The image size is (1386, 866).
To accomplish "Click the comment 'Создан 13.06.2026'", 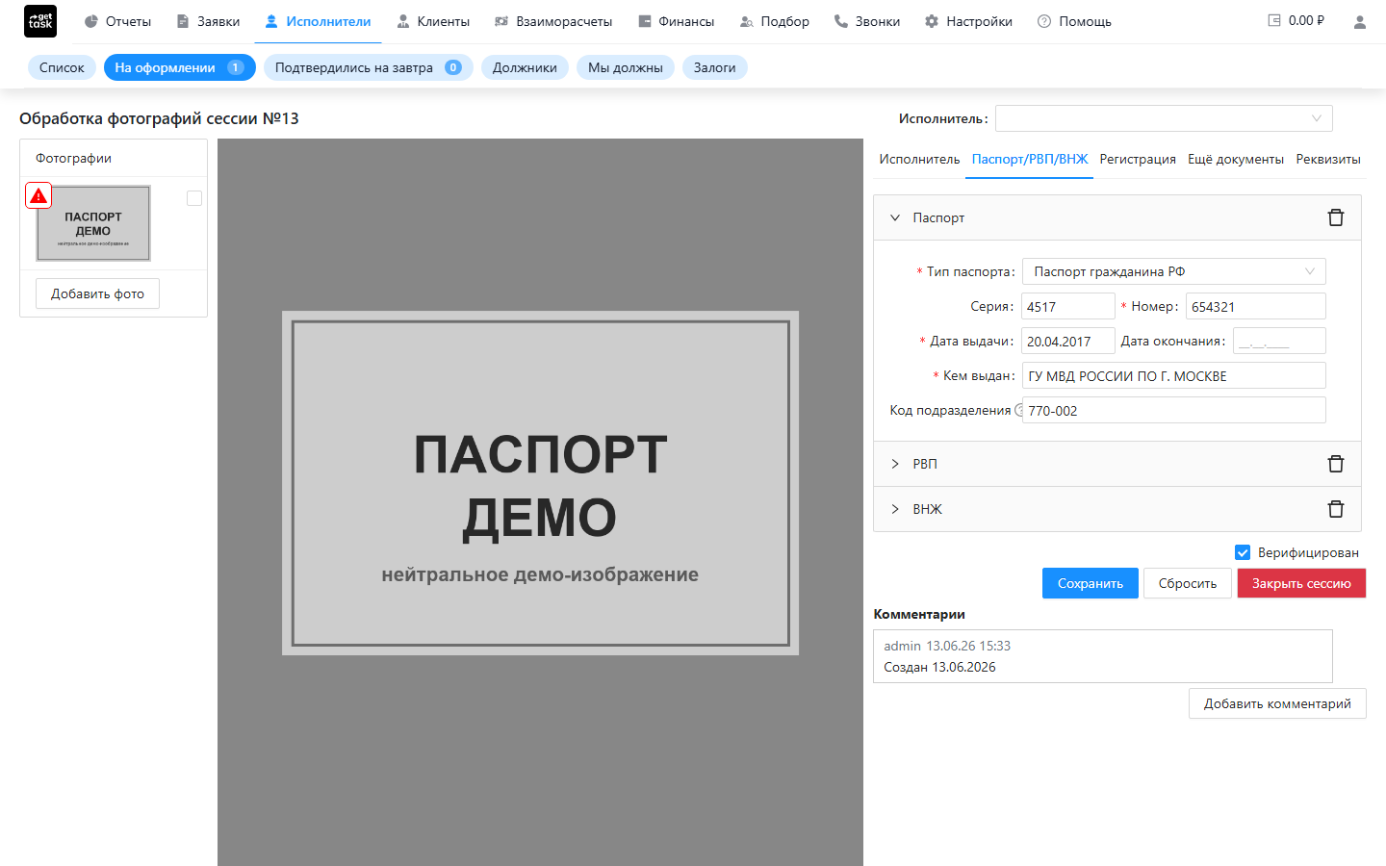I will 939,667.
